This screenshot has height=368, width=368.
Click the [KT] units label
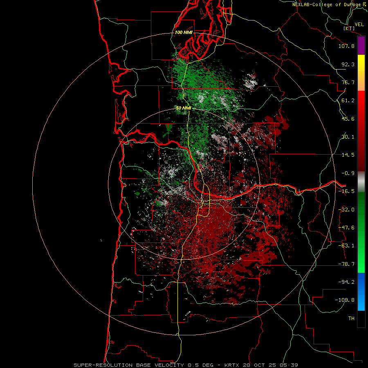tap(349, 28)
